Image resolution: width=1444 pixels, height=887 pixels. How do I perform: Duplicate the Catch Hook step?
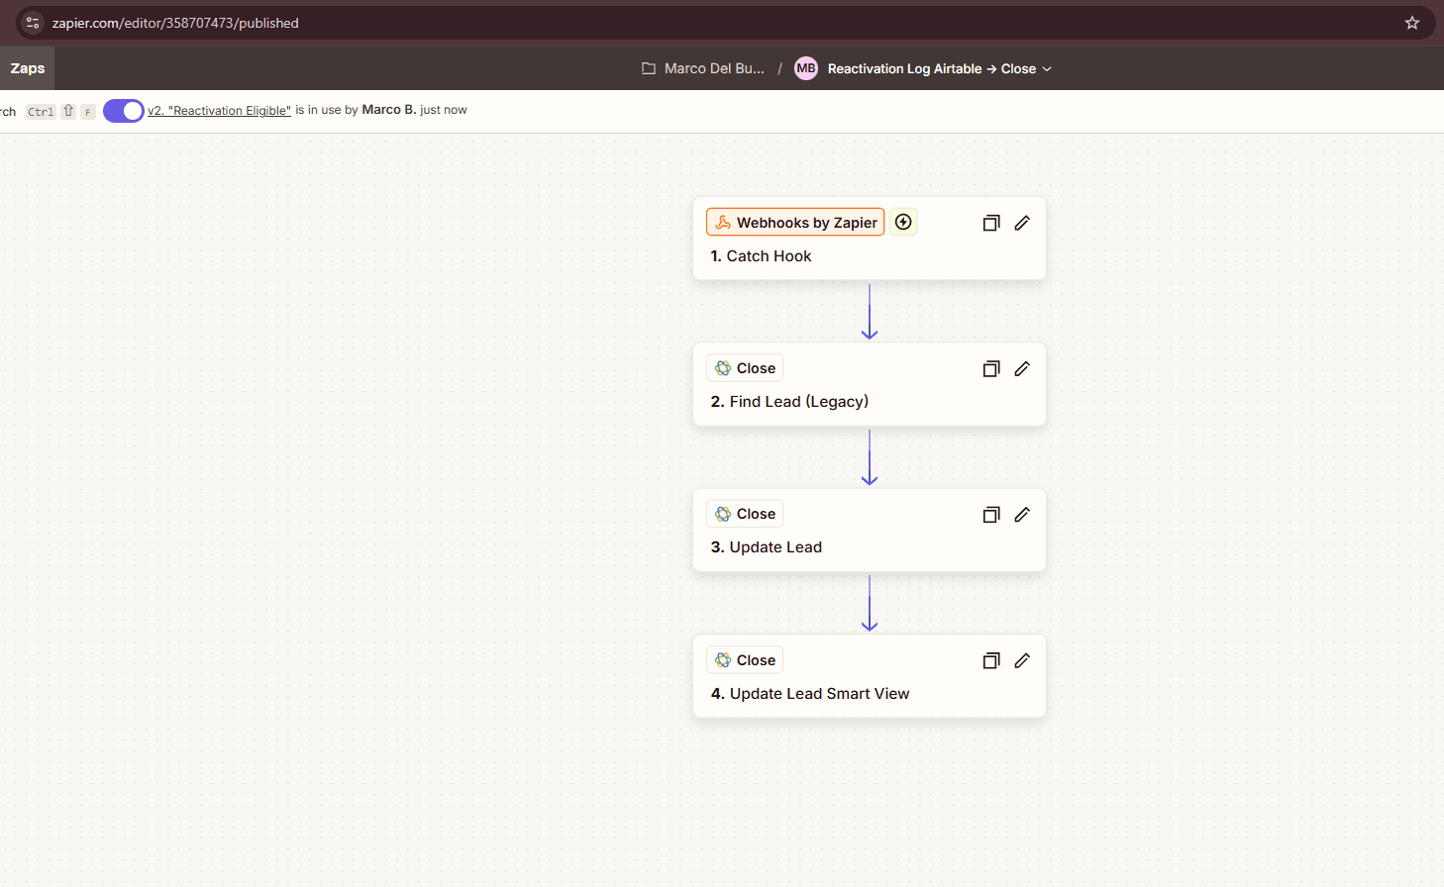(991, 223)
